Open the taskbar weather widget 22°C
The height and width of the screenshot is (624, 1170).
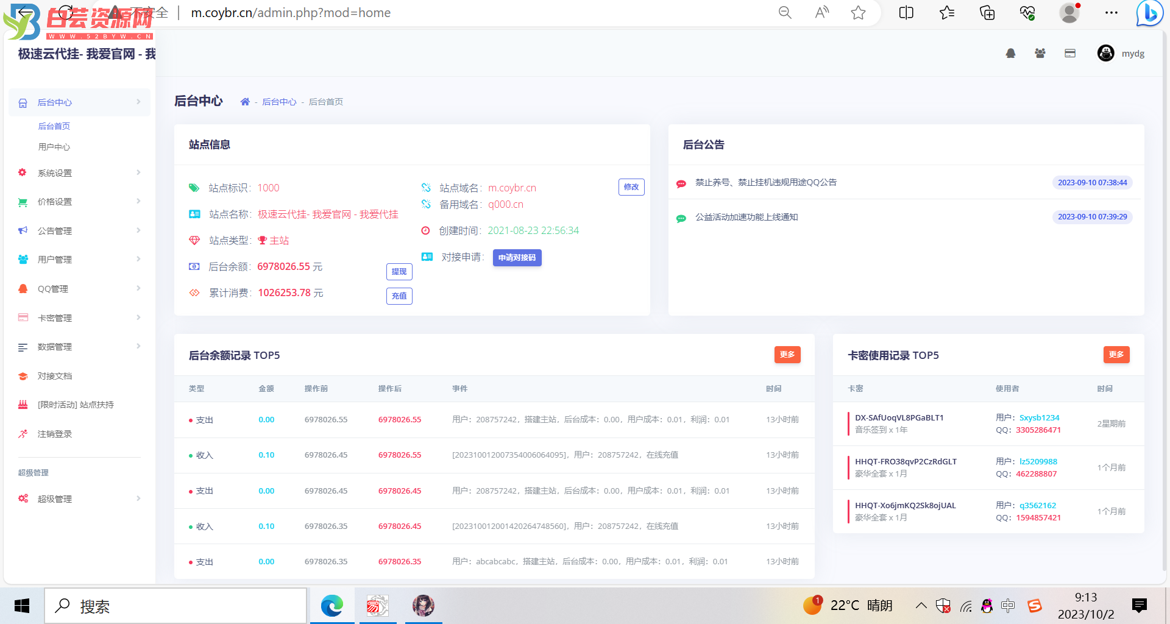(848, 605)
